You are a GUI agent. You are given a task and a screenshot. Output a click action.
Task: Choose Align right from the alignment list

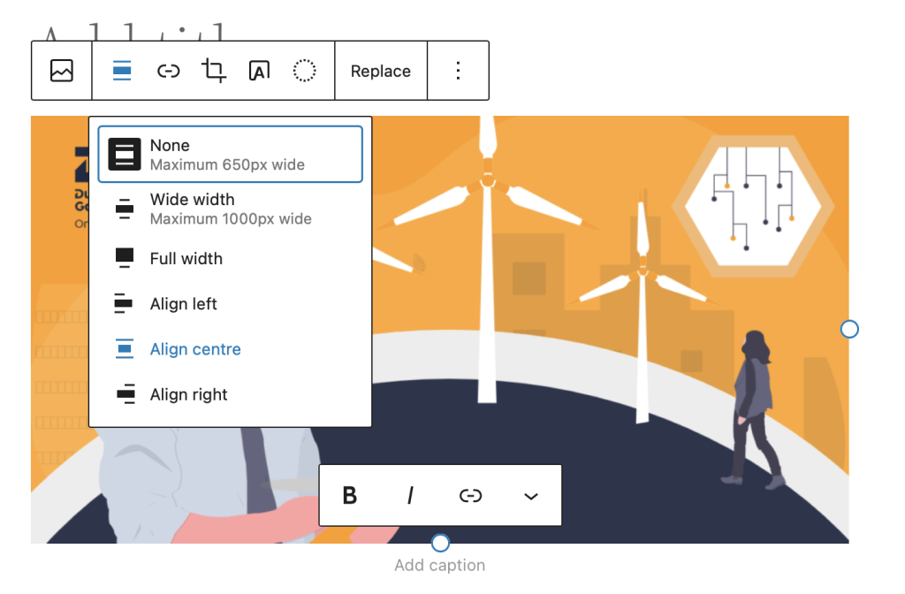(187, 394)
